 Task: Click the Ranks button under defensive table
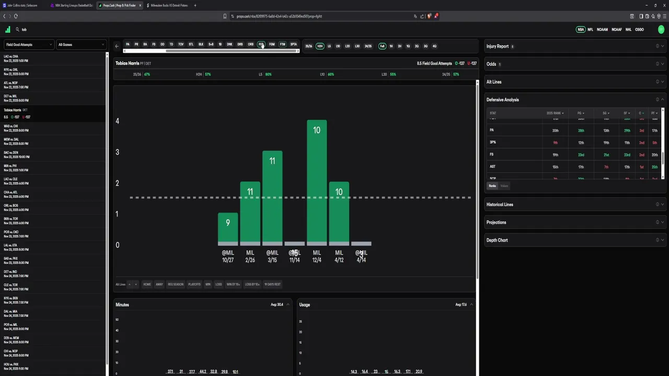tap(492, 186)
